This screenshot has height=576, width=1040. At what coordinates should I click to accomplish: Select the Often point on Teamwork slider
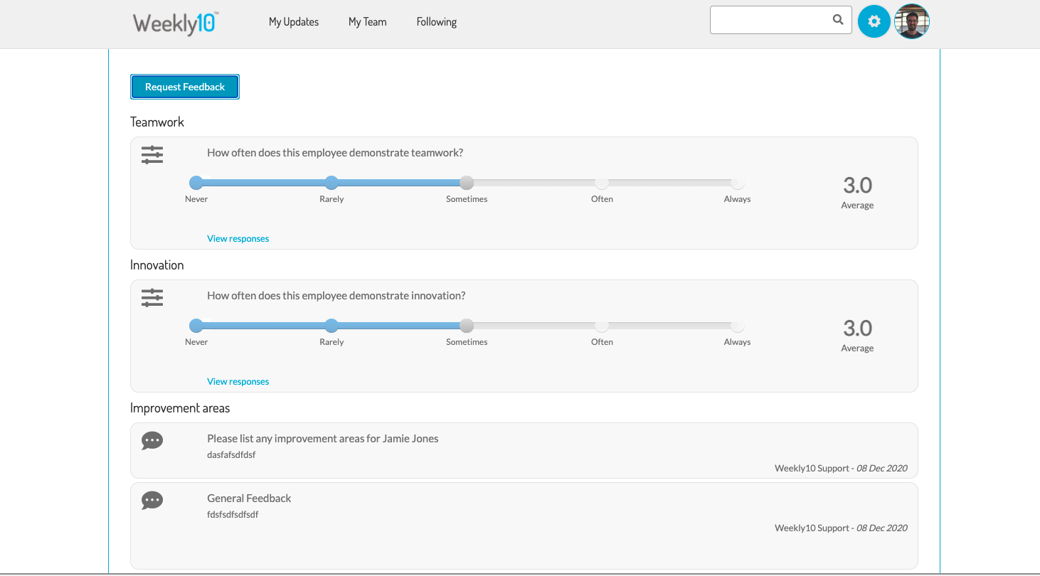tap(602, 183)
